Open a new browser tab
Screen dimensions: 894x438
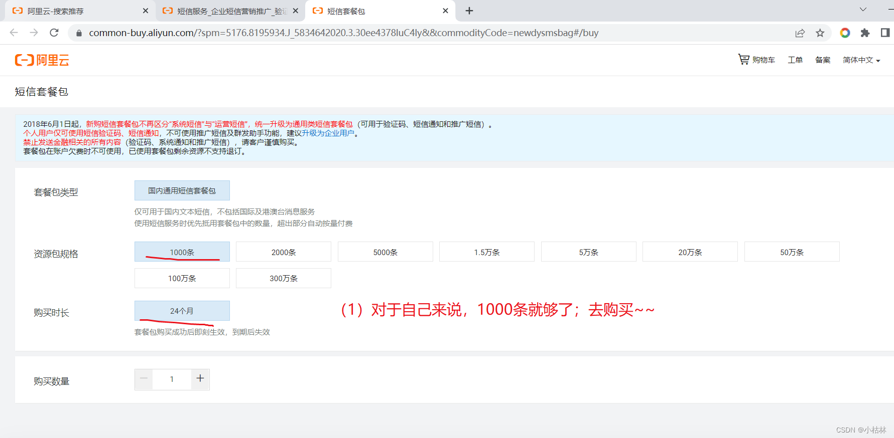click(469, 11)
